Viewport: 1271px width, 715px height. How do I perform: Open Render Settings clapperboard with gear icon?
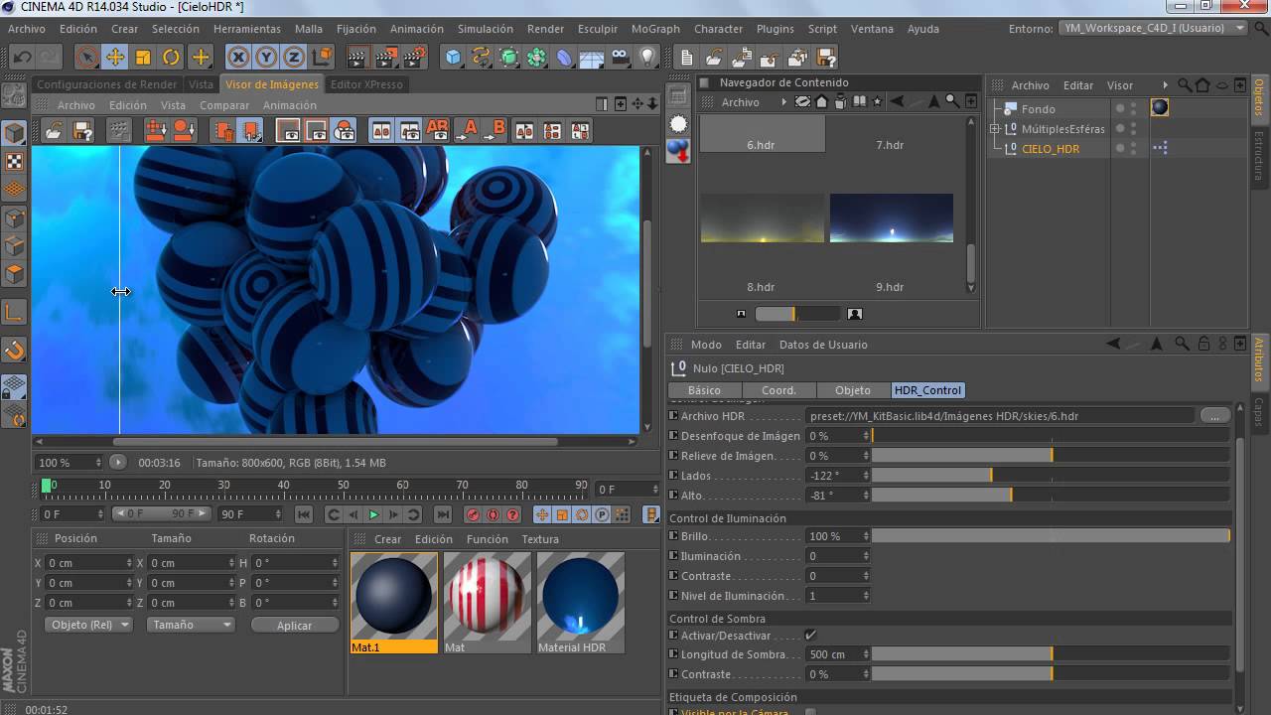pos(415,57)
